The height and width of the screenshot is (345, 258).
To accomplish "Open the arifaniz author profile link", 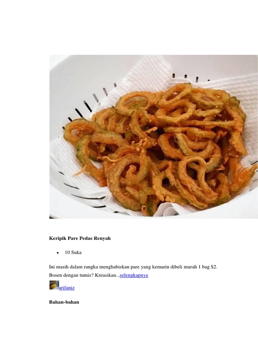I will coord(67,288).
